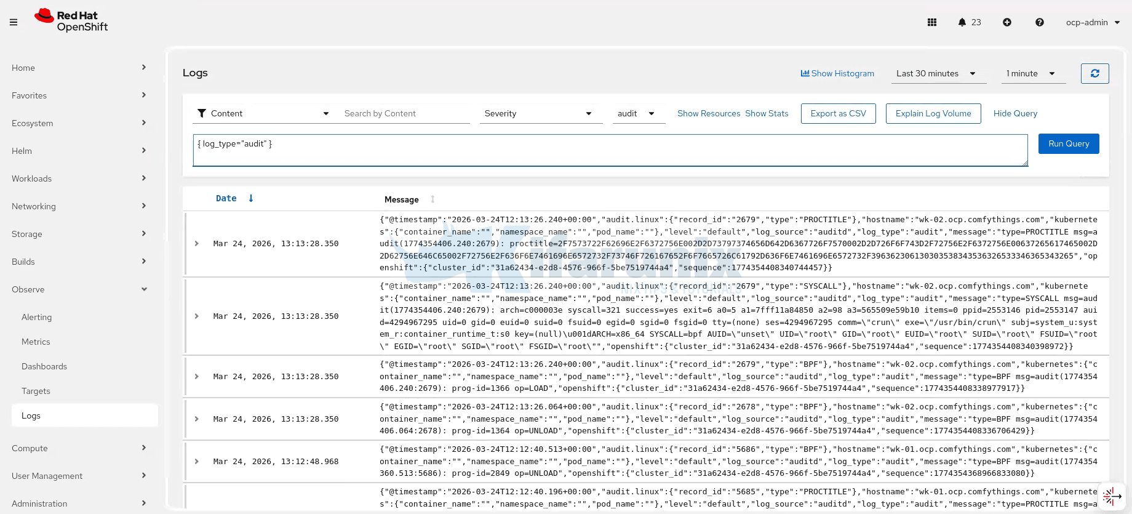Expand the Workloads navigation section
This screenshot has height=514, width=1132.
79,179
